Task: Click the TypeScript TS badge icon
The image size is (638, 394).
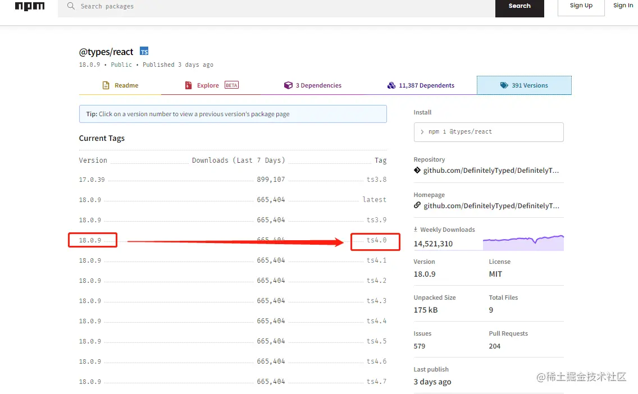Action: 144,51
